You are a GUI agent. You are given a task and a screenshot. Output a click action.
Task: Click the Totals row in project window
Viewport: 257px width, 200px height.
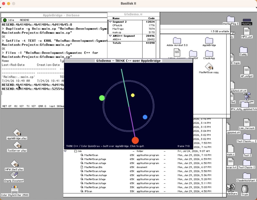132,43
